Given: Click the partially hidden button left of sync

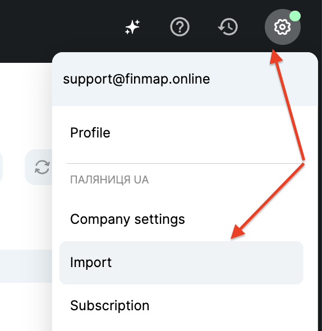Looking at the screenshot, I should point(1,167).
